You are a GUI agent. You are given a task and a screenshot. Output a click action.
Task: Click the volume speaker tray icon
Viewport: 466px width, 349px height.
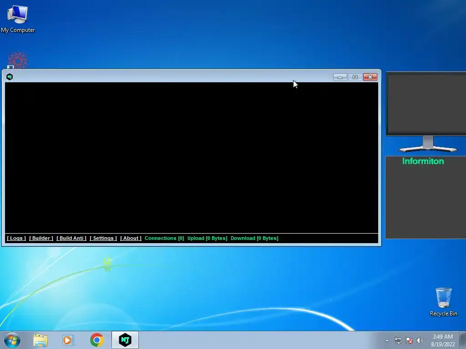point(420,340)
